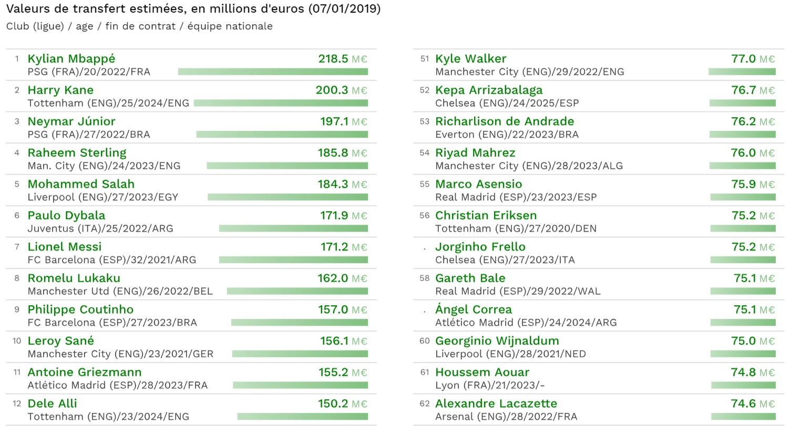This screenshot has height=426, width=790.
Task: Click Dele Alli's name
Action: (52, 404)
